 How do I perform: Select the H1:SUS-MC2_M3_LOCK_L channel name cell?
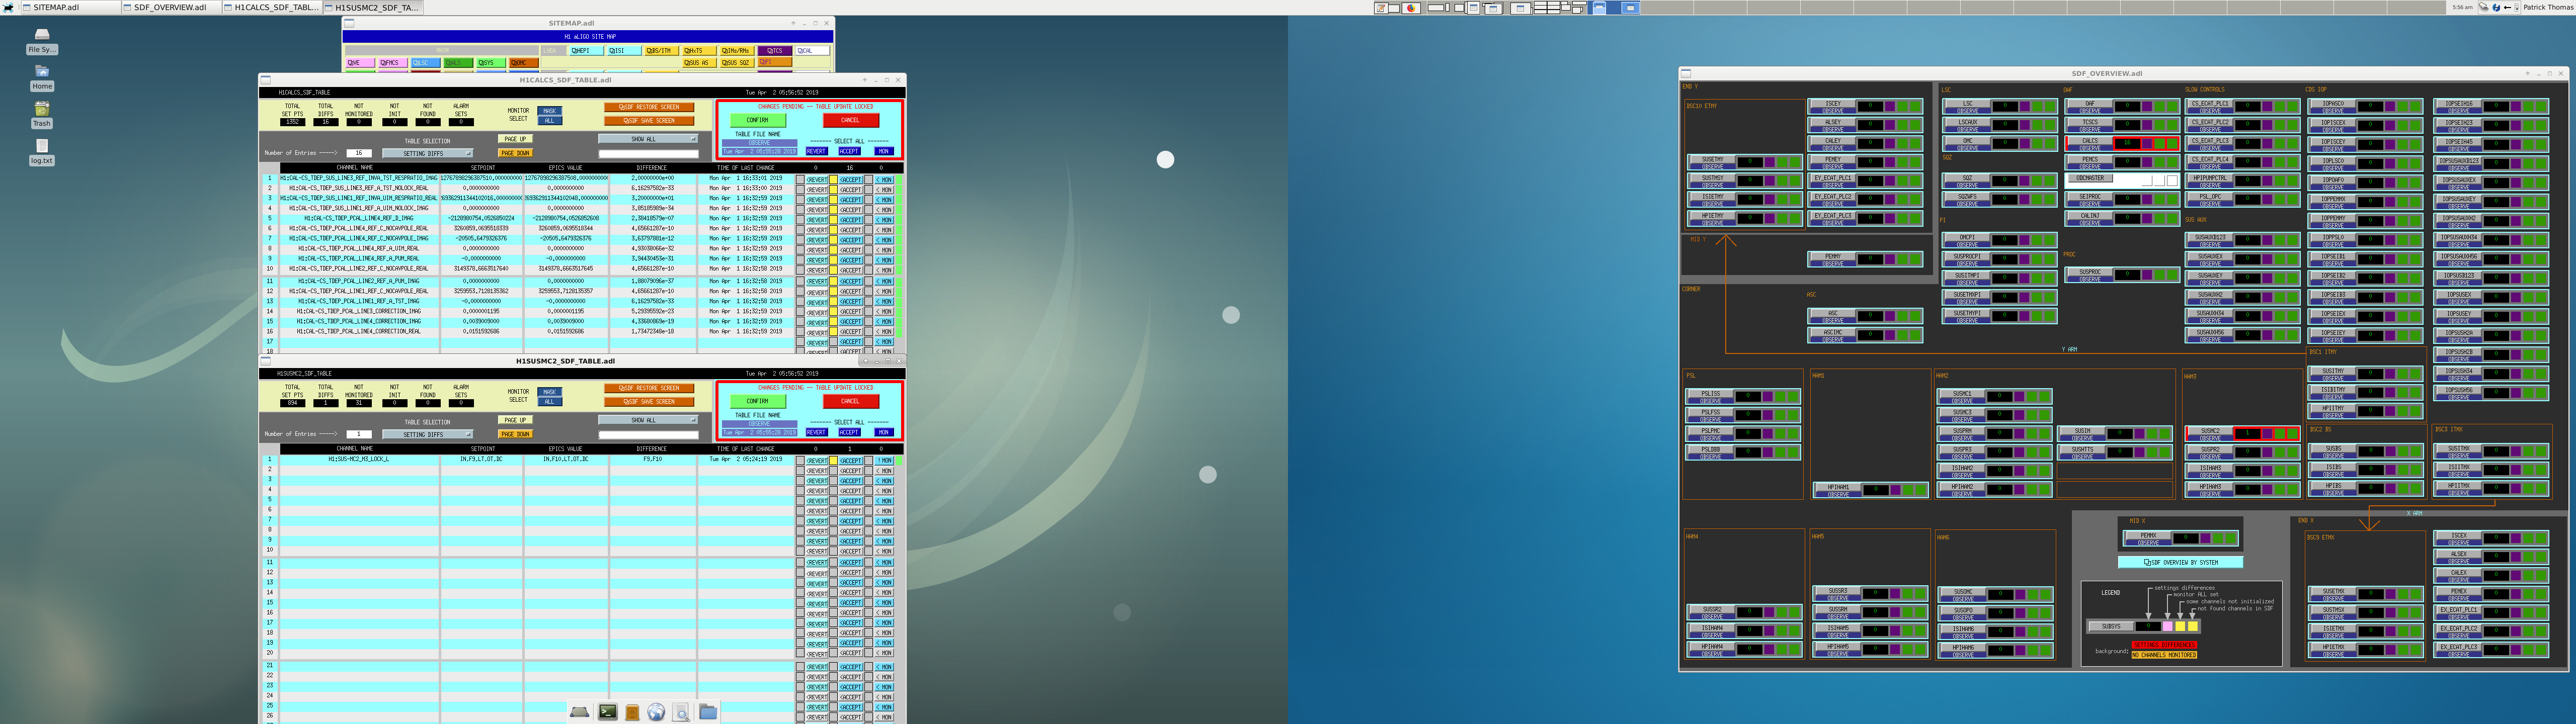tap(359, 460)
